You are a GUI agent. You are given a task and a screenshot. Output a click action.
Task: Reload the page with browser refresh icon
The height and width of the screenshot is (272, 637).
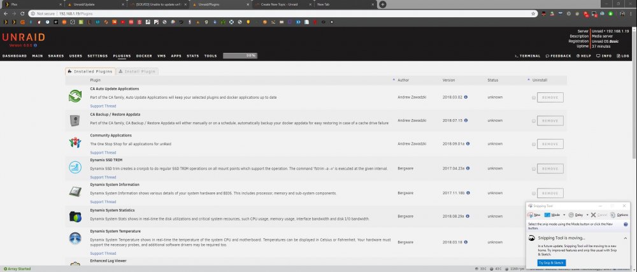(23, 13)
